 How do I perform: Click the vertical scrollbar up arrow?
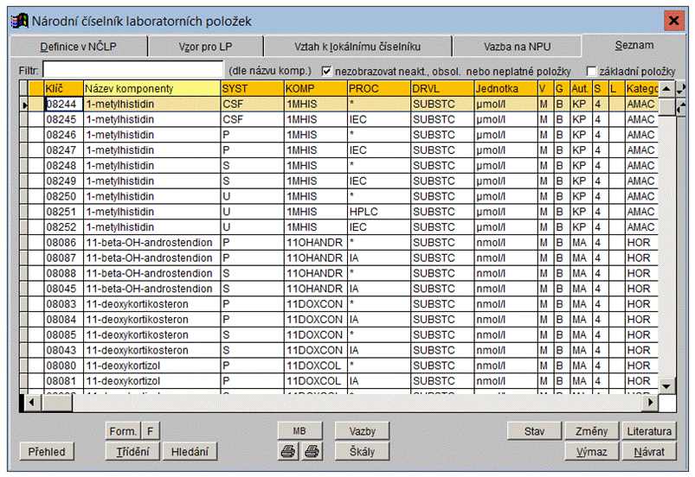(x=666, y=89)
